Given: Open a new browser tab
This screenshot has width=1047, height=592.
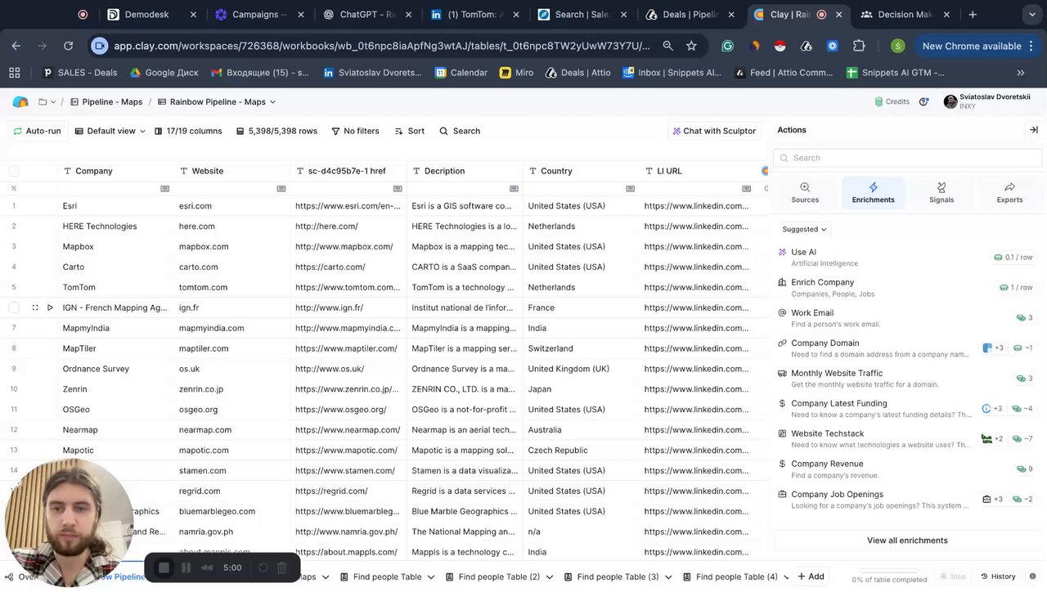Looking at the screenshot, I should 973,15.
